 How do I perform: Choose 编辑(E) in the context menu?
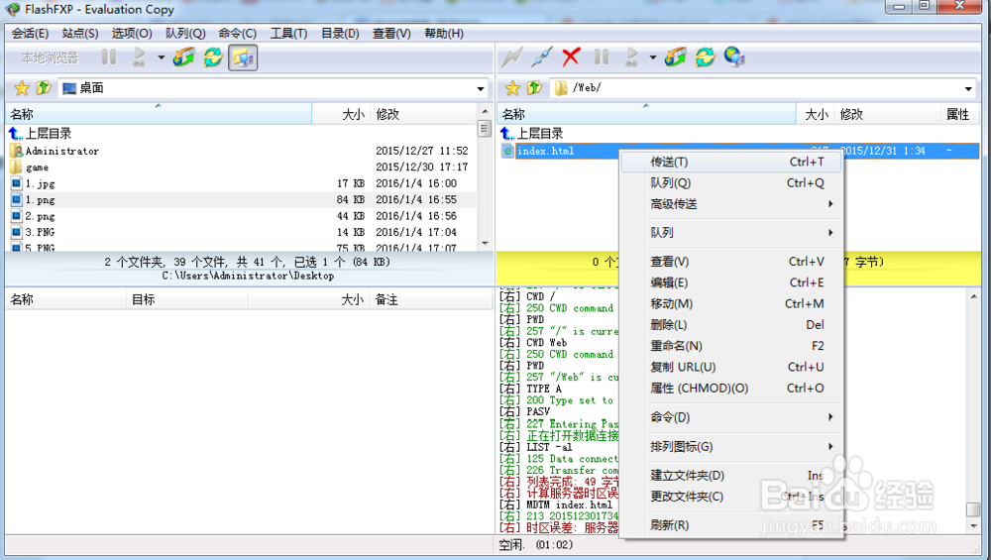731,282
